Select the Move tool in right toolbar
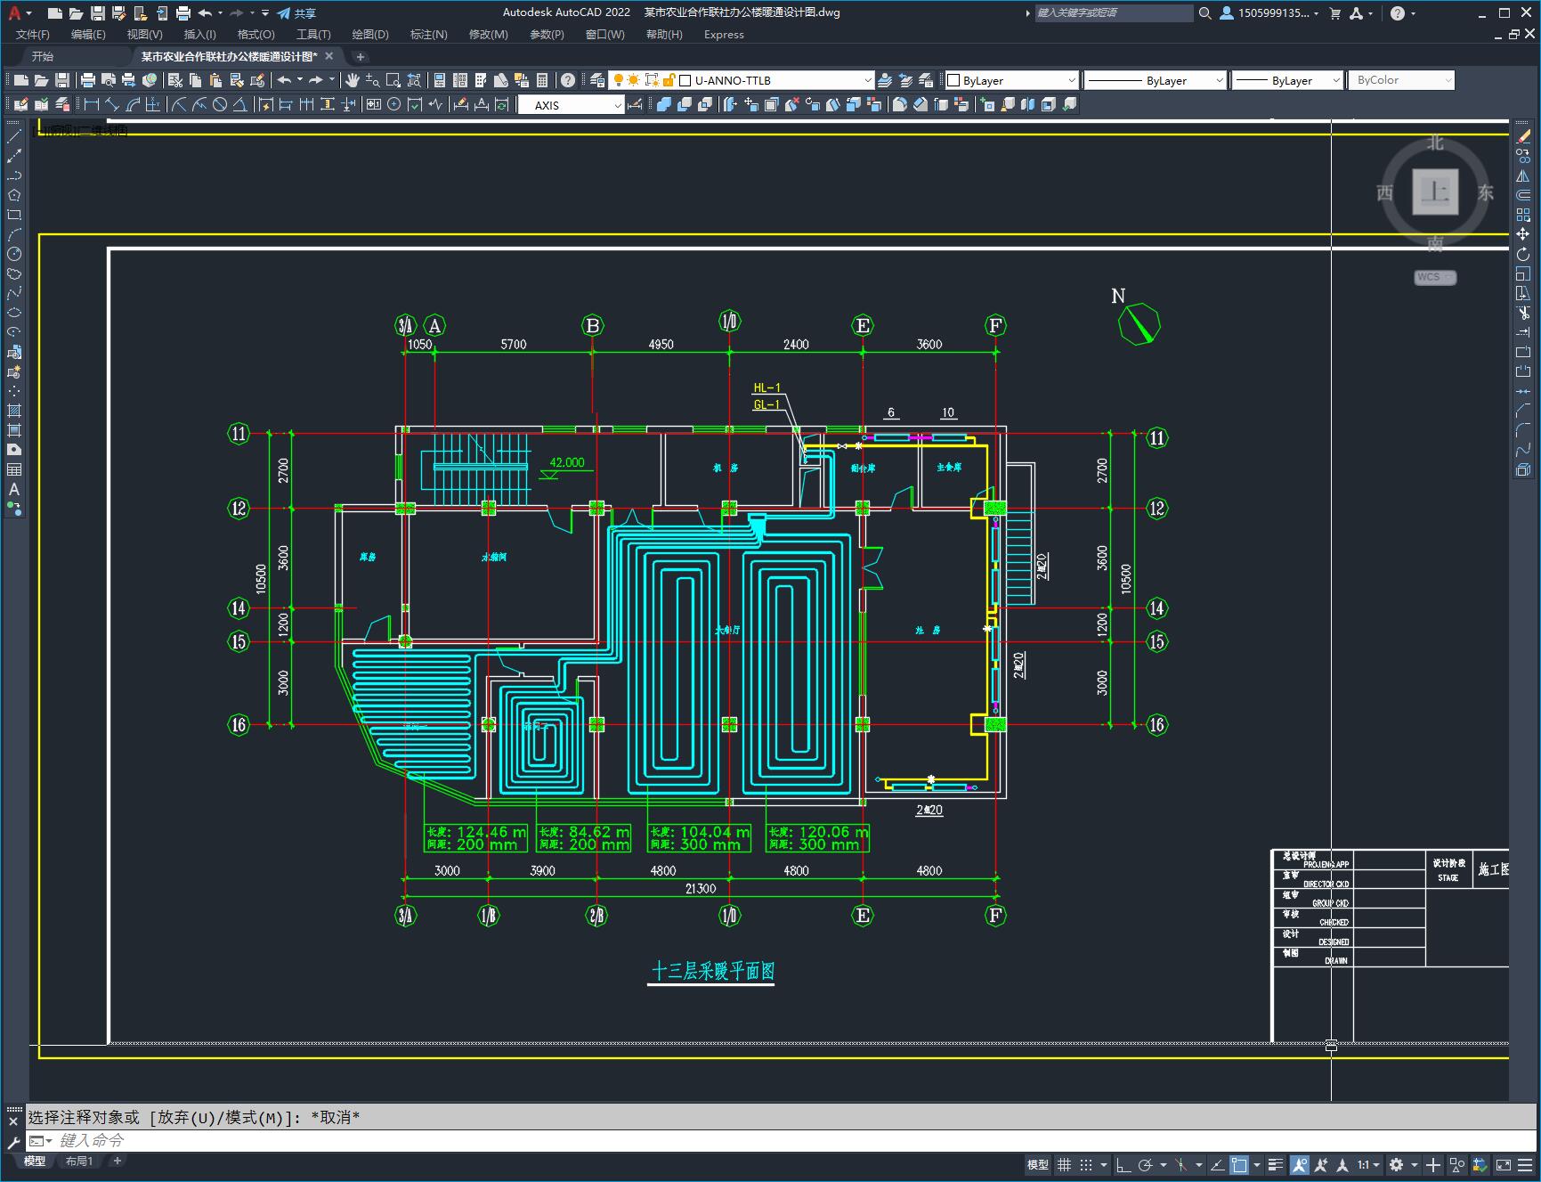1541x1182 pixels. click(x=1523, y=234)
